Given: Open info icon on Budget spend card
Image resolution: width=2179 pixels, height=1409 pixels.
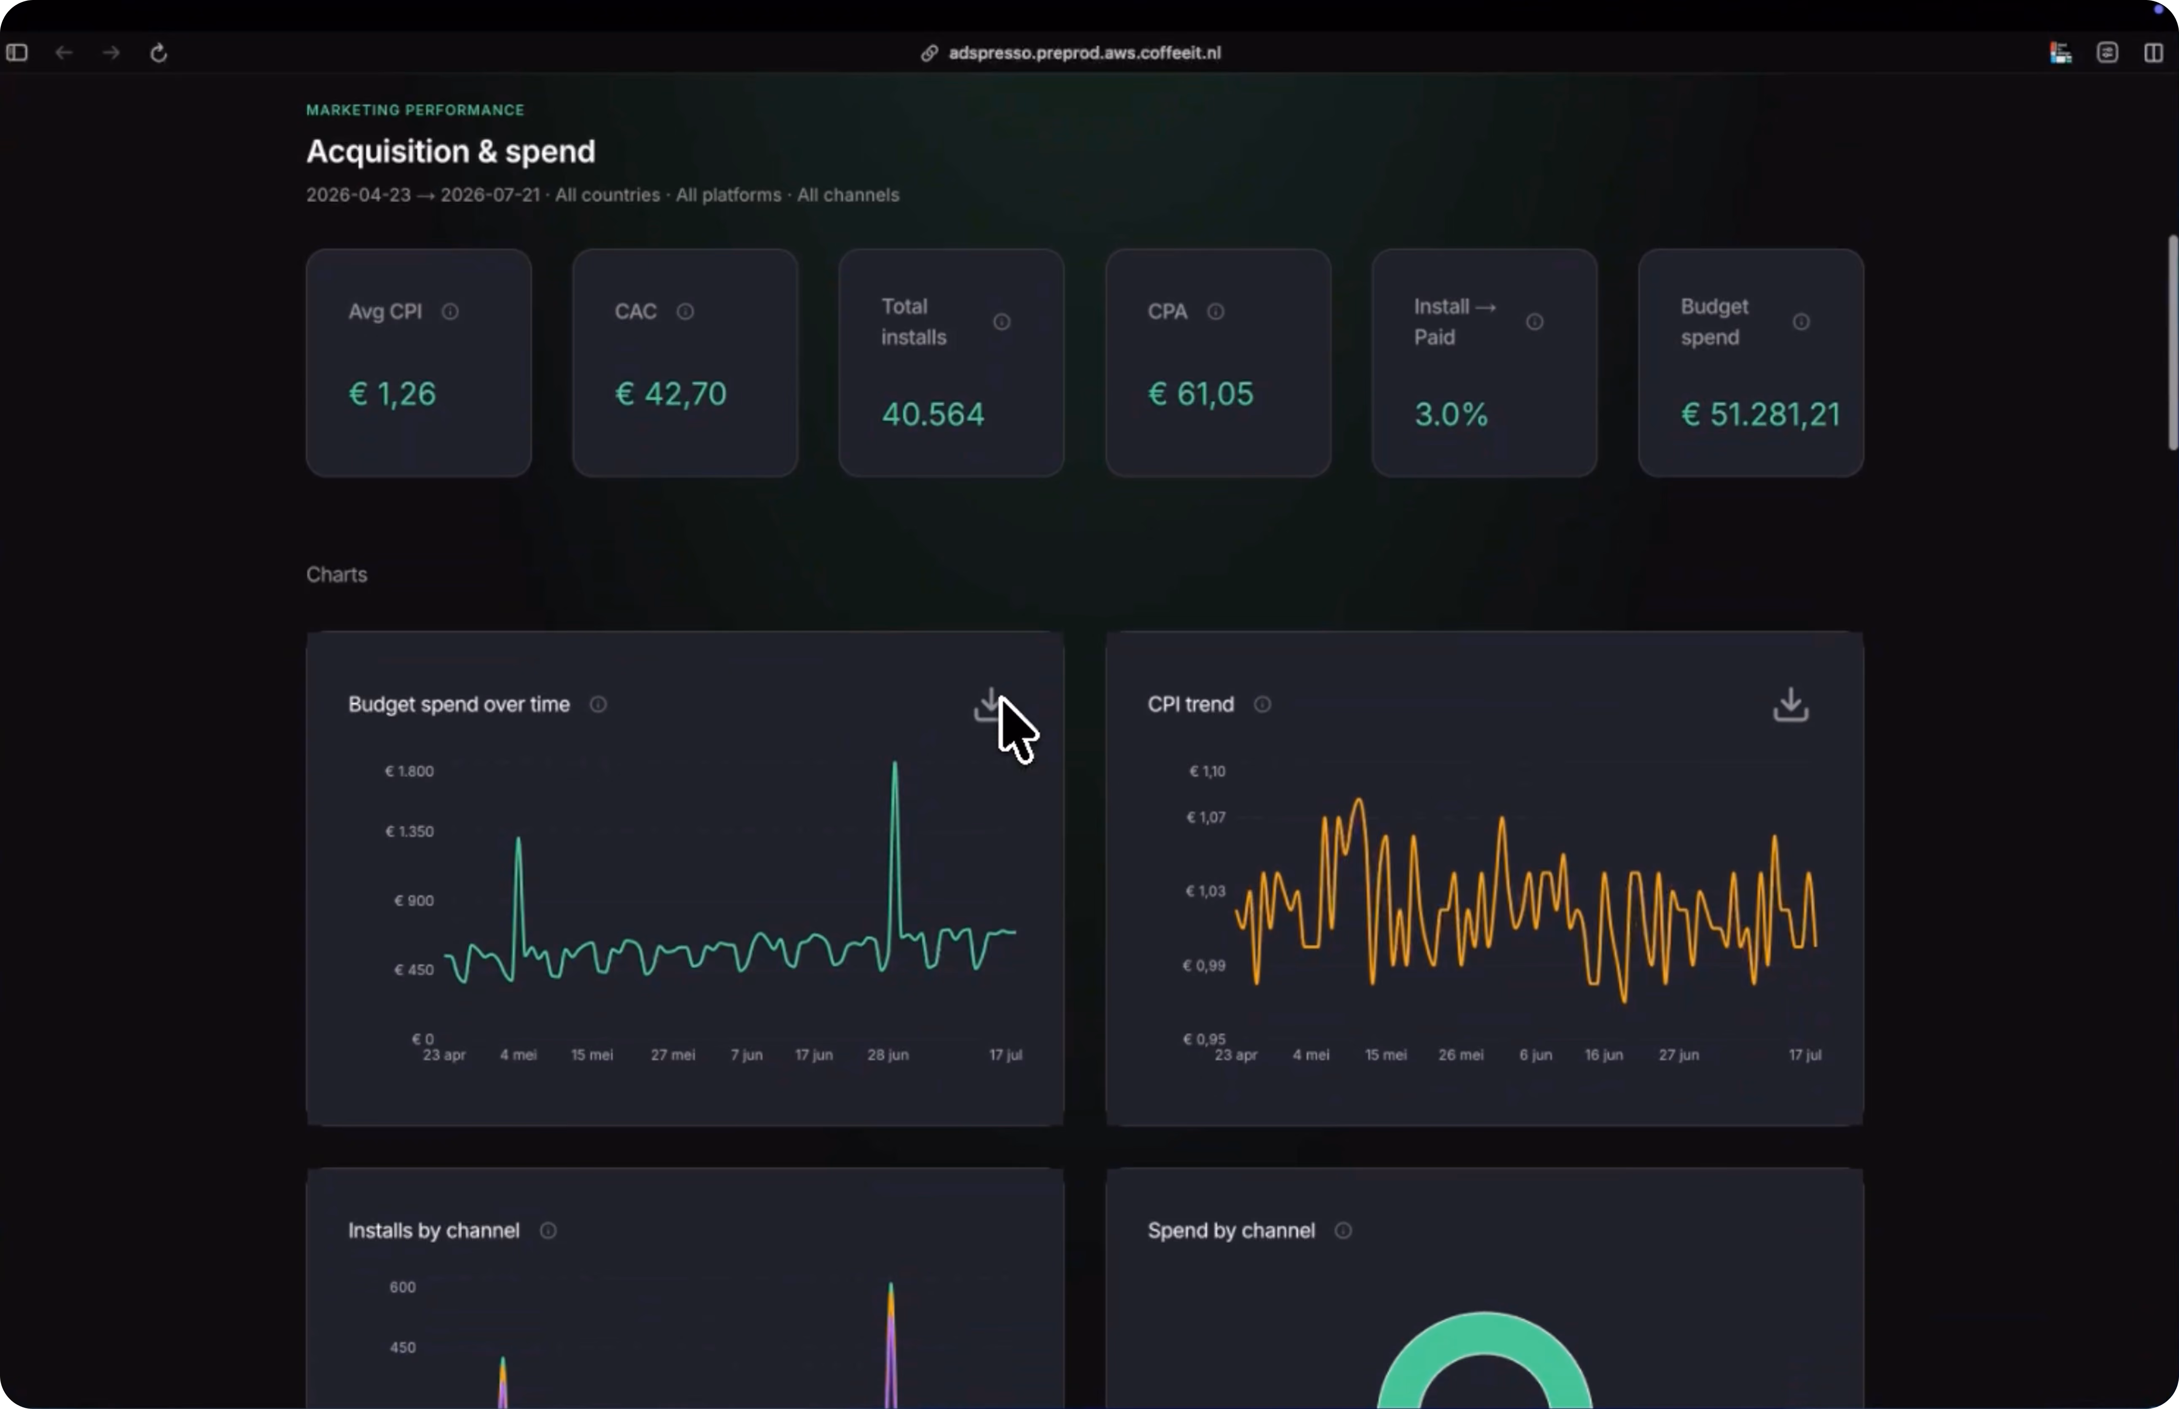Looking at the screenshot, I should pyautogui.click(x=1801, y=322).
